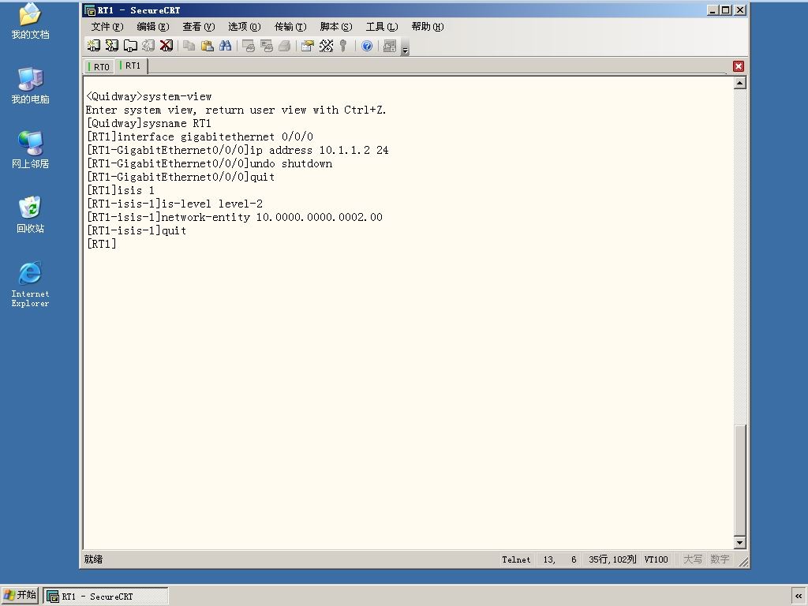
Task: Click the Internet Explorer desktop icon
Action: pos(30,284)
